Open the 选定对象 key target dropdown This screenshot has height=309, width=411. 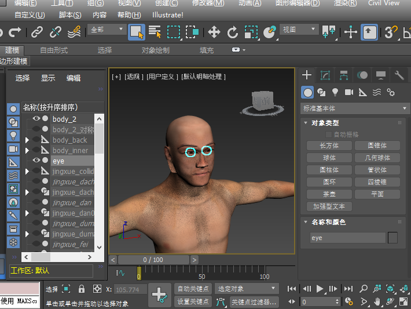(247, 289)
